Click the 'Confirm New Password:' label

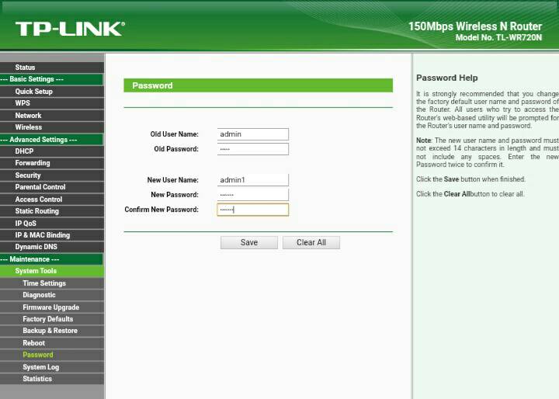pyautogui.click(x=161, y=210)
